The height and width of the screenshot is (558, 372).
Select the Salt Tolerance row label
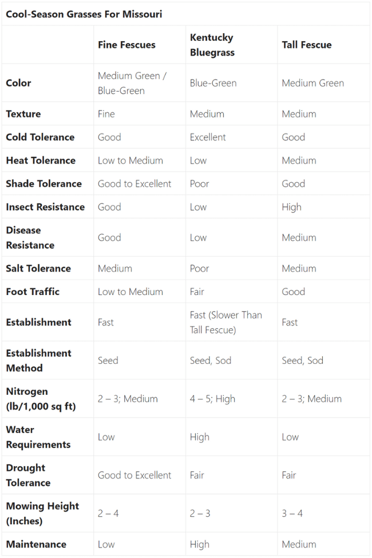pos(38,268)
